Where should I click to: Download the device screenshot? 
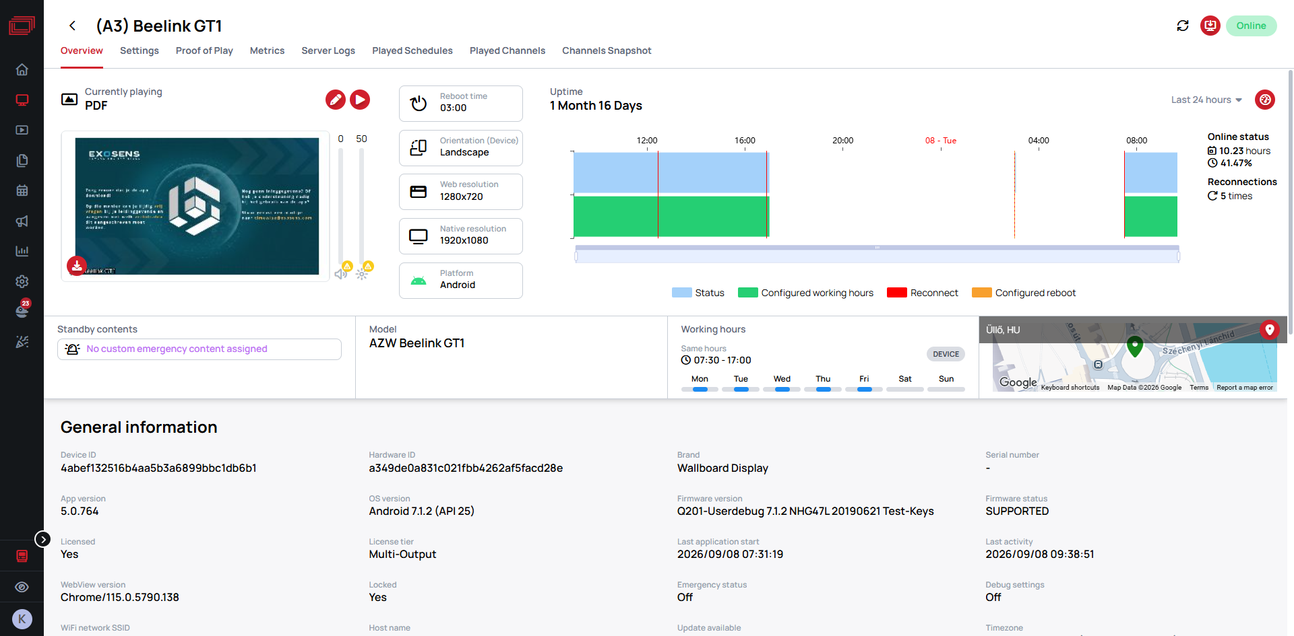click(x=77, y=266)
